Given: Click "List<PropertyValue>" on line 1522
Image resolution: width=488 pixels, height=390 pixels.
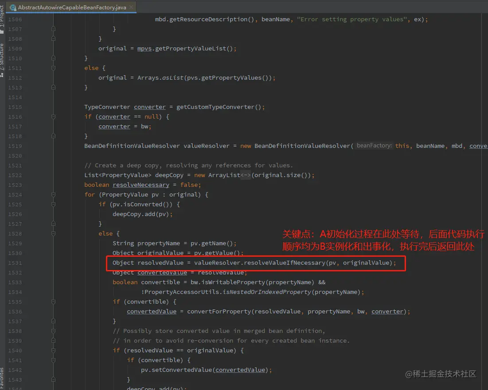Looking at the screenshot, I should point(117,175).
